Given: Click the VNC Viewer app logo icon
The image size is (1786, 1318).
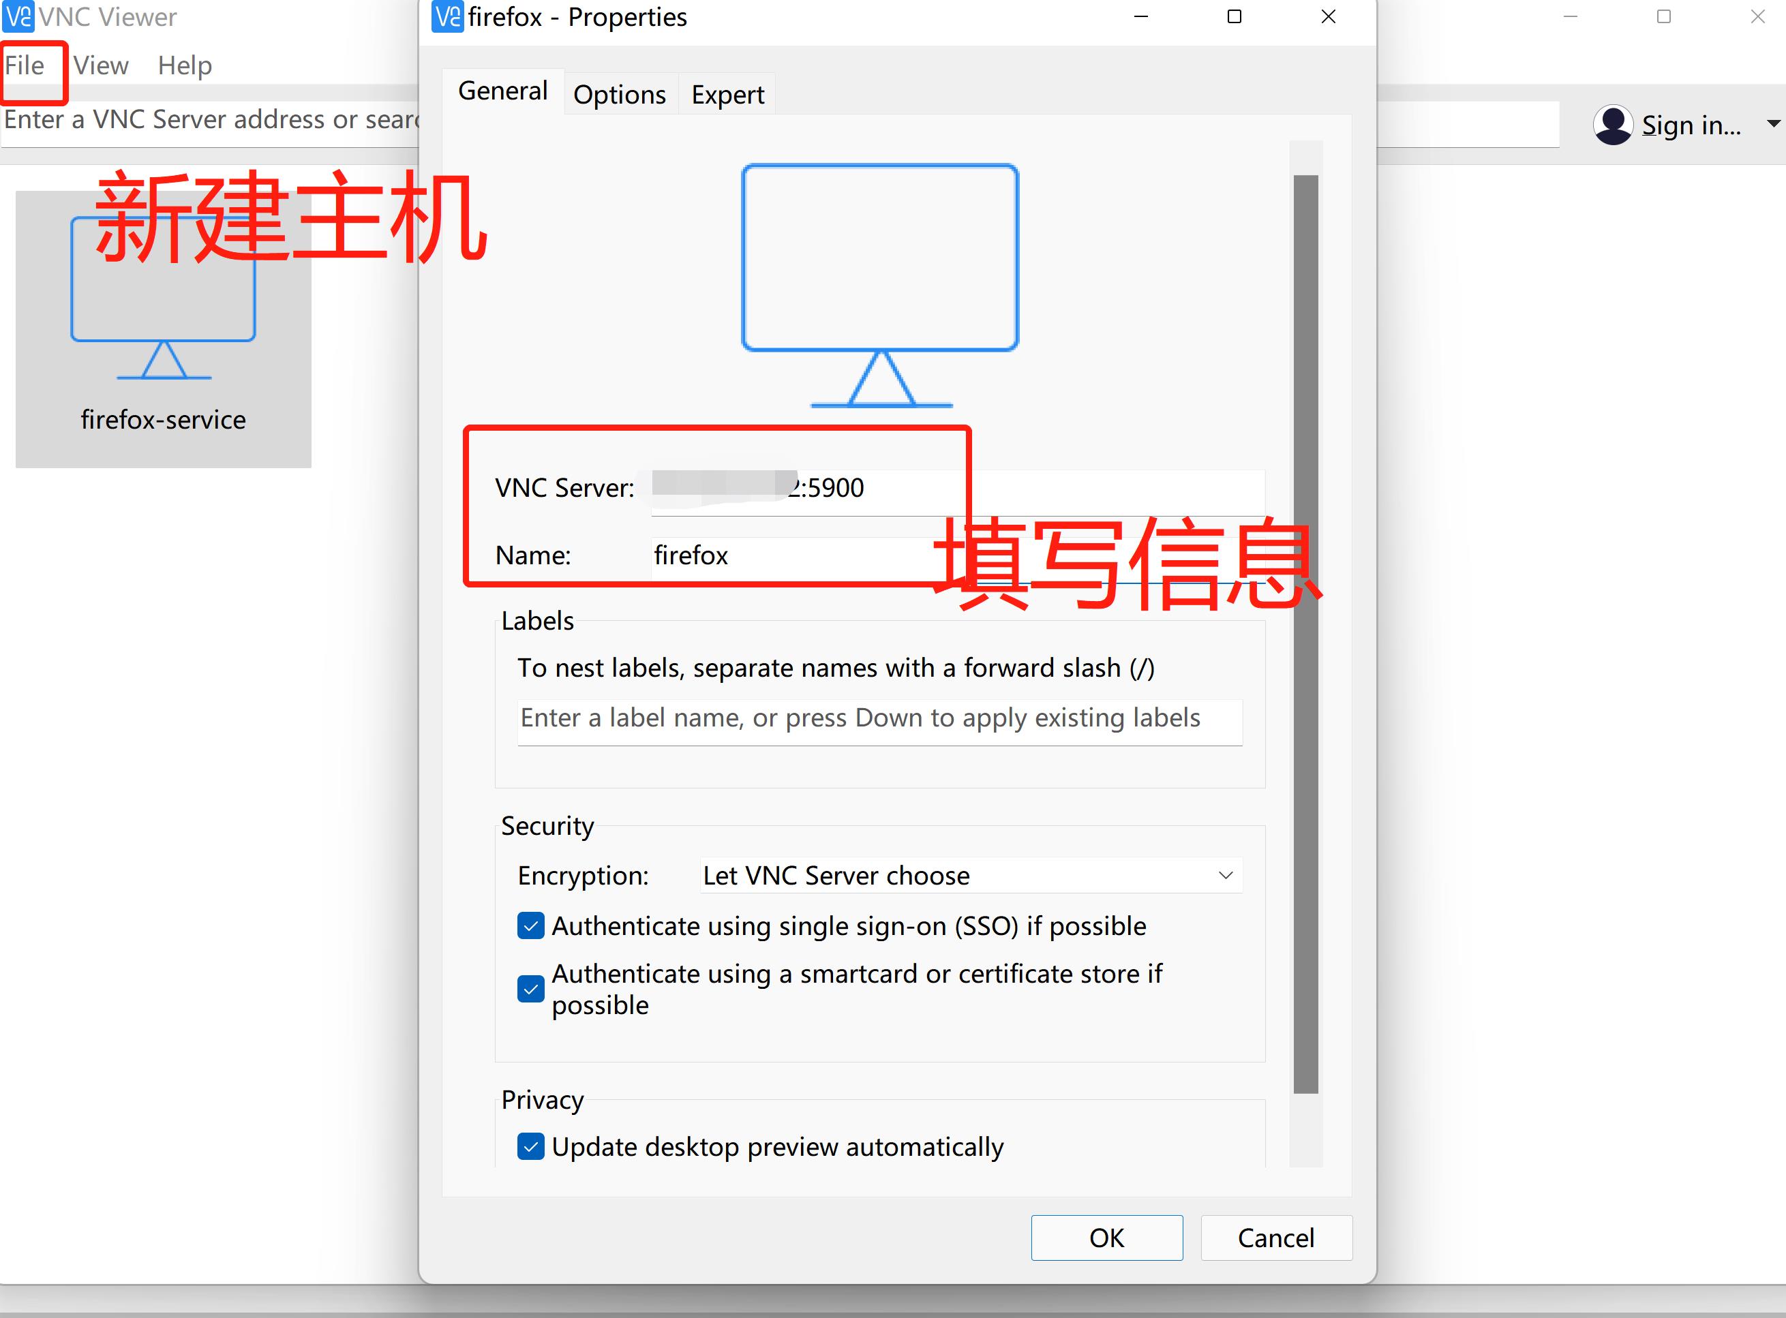Looking at the screenshot, I should point(18,16).
